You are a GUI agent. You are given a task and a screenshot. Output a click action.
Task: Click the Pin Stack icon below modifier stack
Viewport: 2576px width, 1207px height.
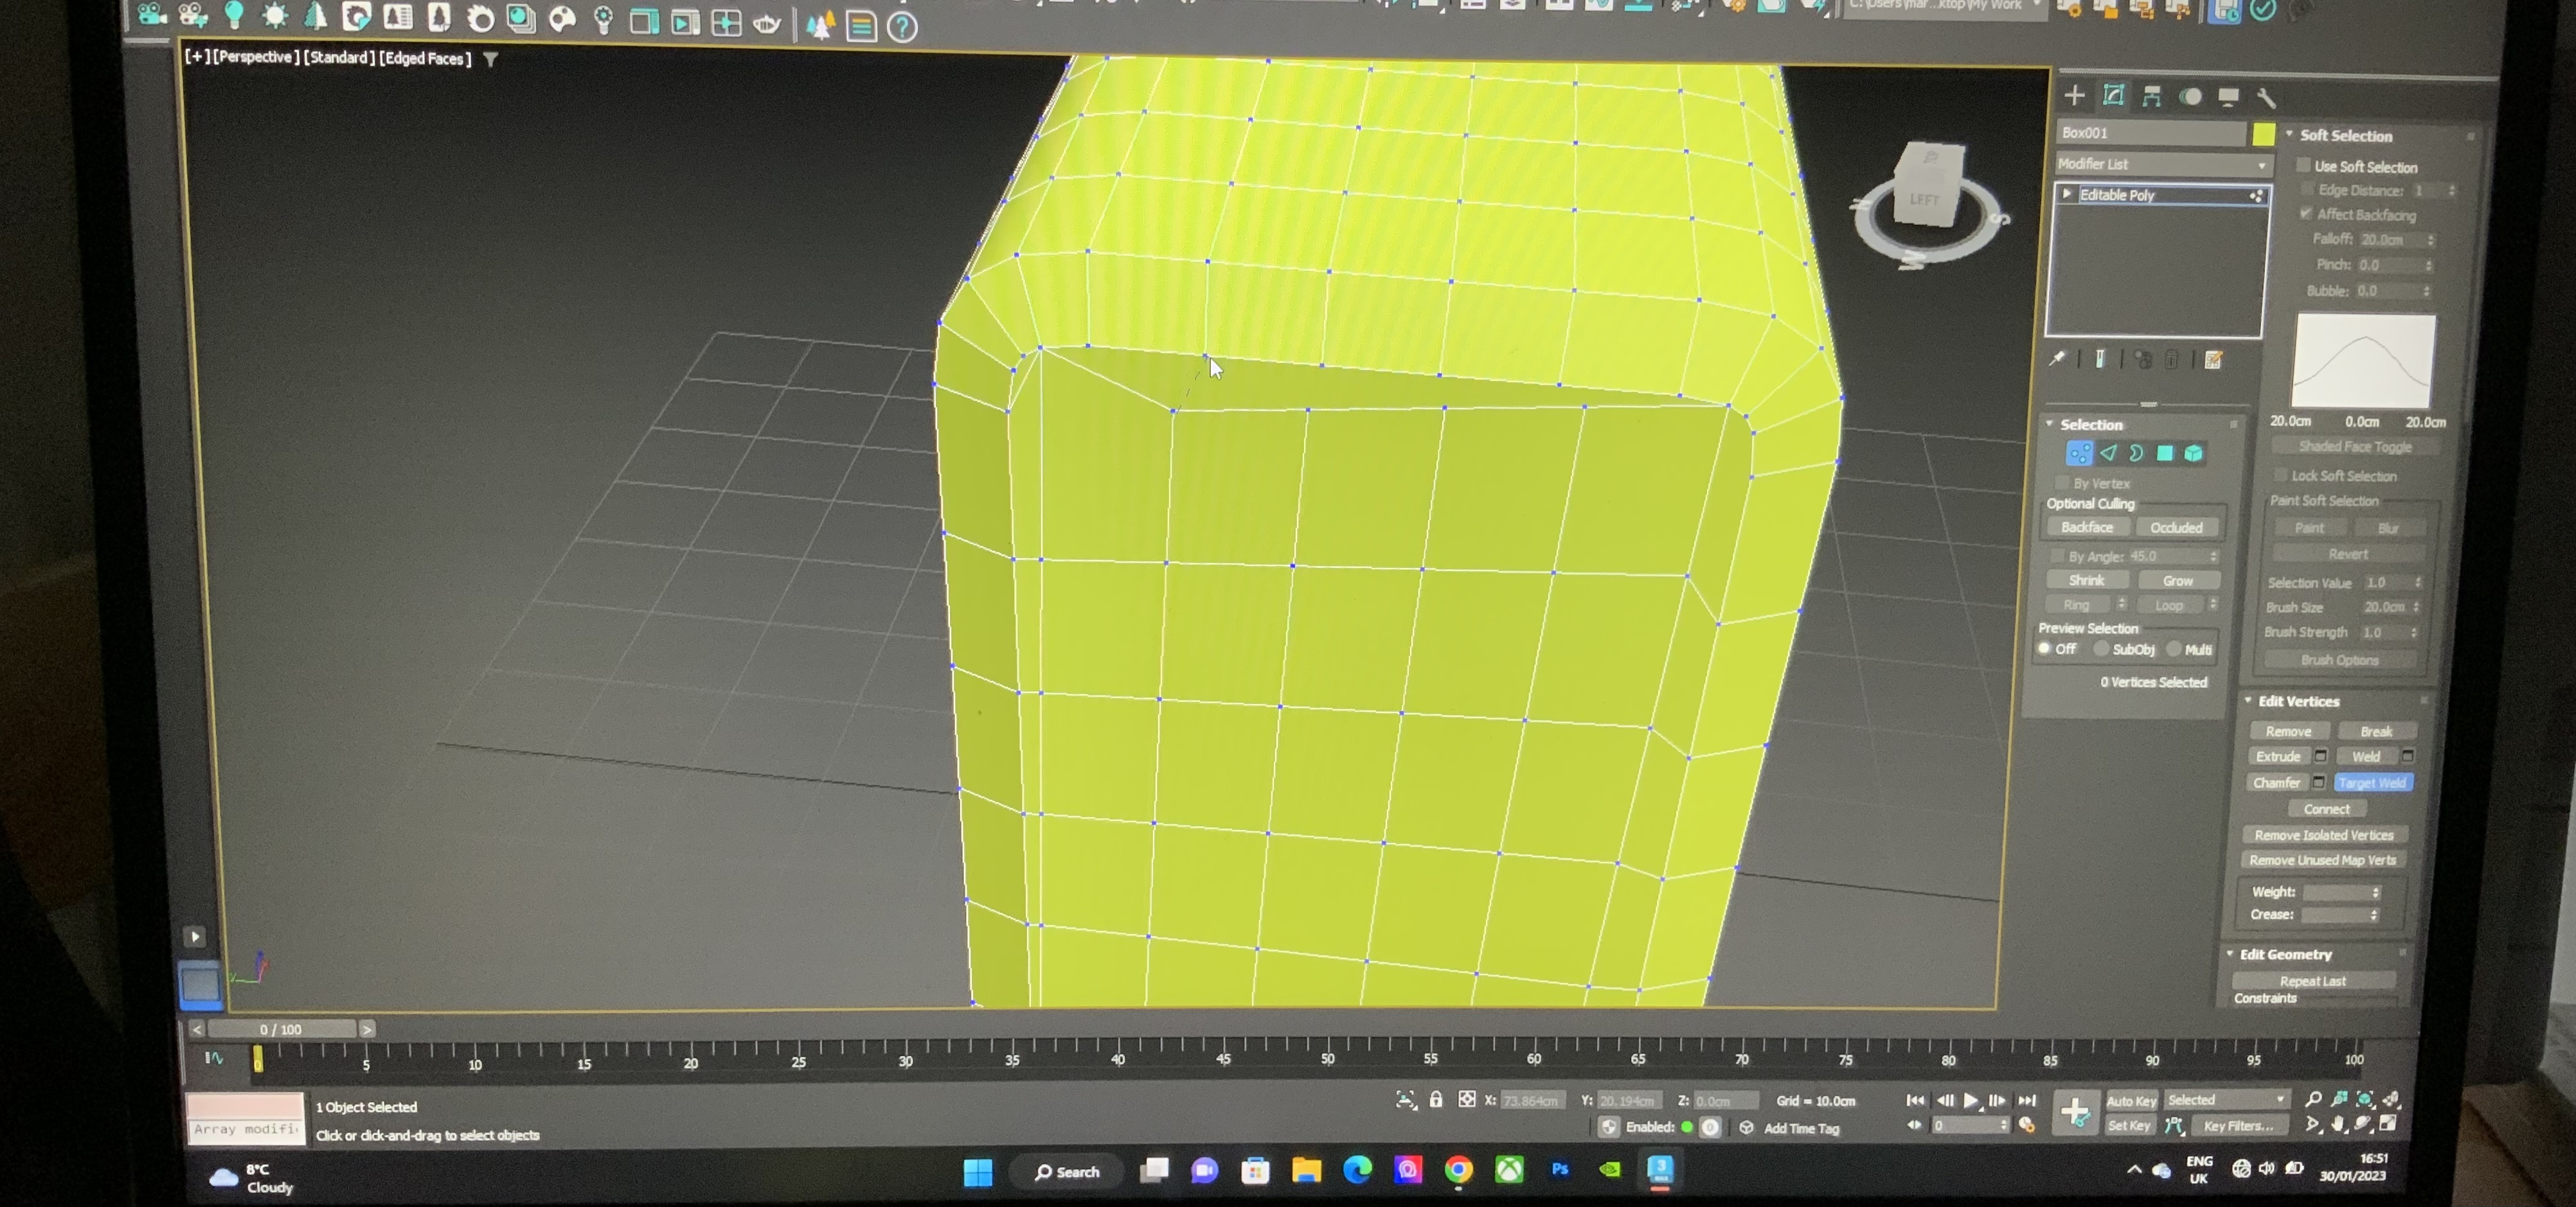2059,358
